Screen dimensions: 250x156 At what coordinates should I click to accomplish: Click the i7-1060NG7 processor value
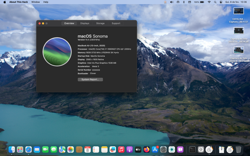pos(110,49)
